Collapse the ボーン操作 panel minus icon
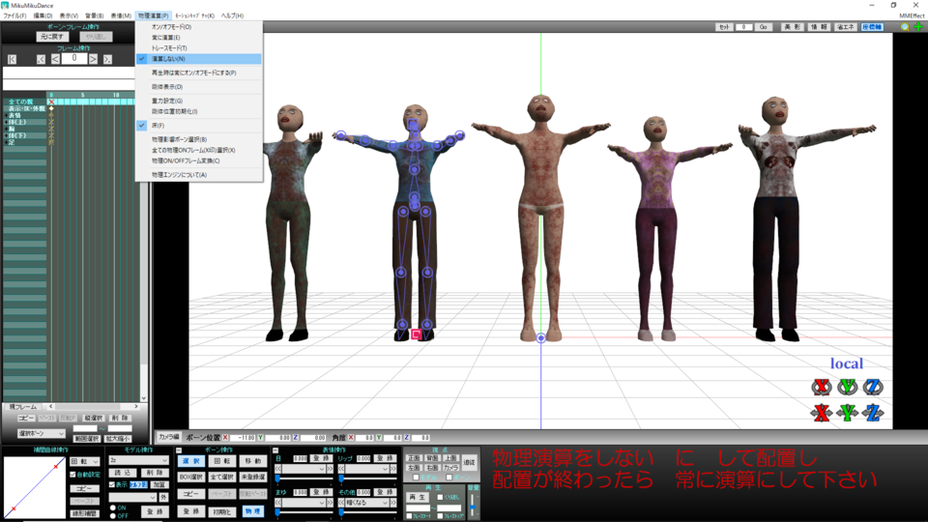928x522 pixels. click(179, 450)
